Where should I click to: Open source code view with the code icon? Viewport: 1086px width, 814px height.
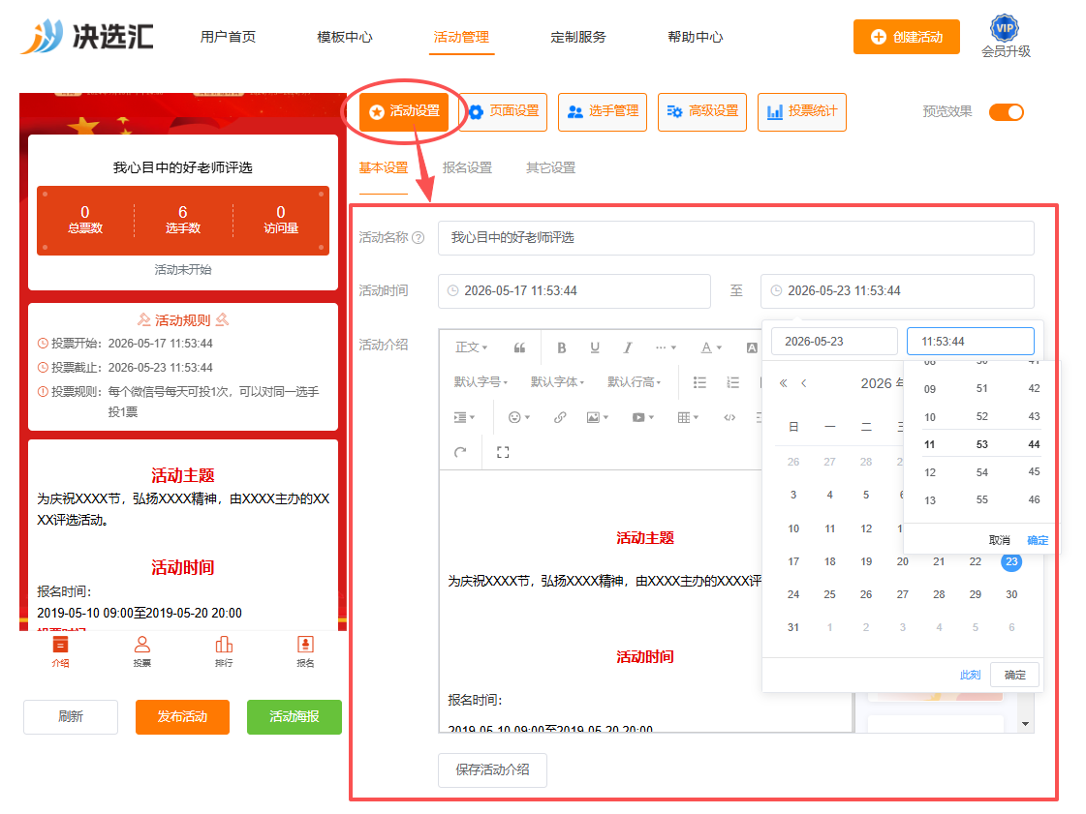point(729,417)
